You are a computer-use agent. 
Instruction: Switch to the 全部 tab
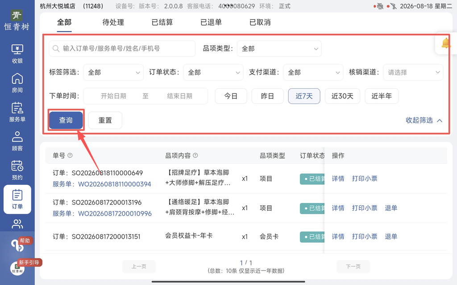coord(64,22)
